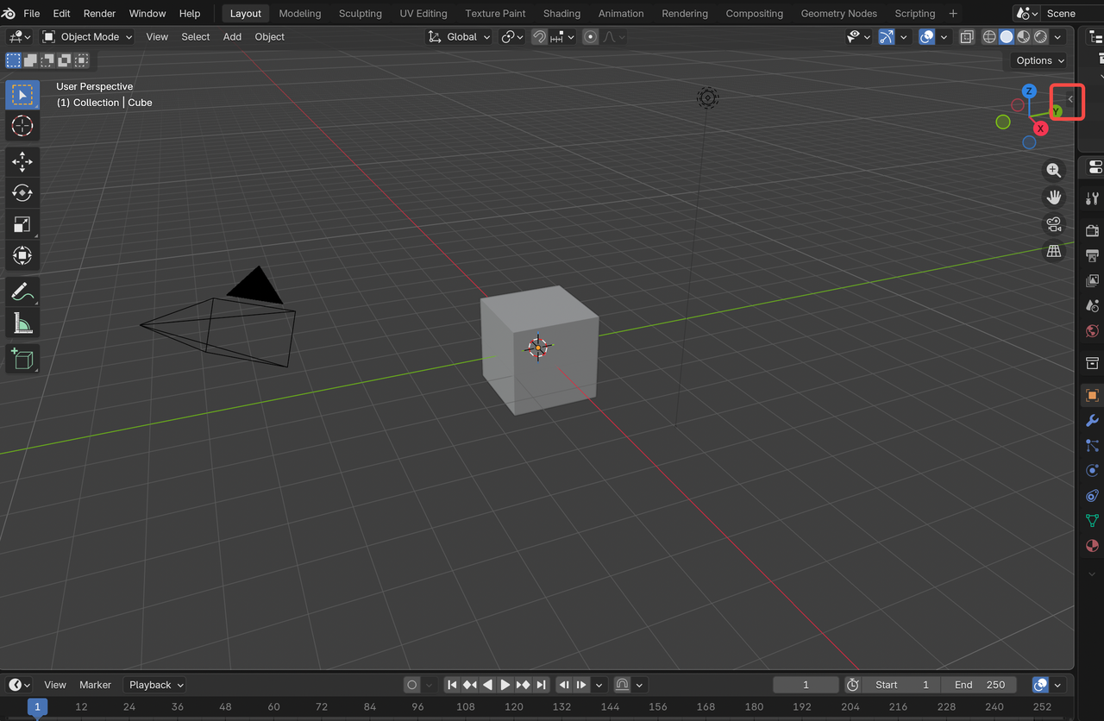This screenshot has height=721, width=1104.
Task: Expand the viewport overlays dropdown arrow
Action: [x=944, y=37]
